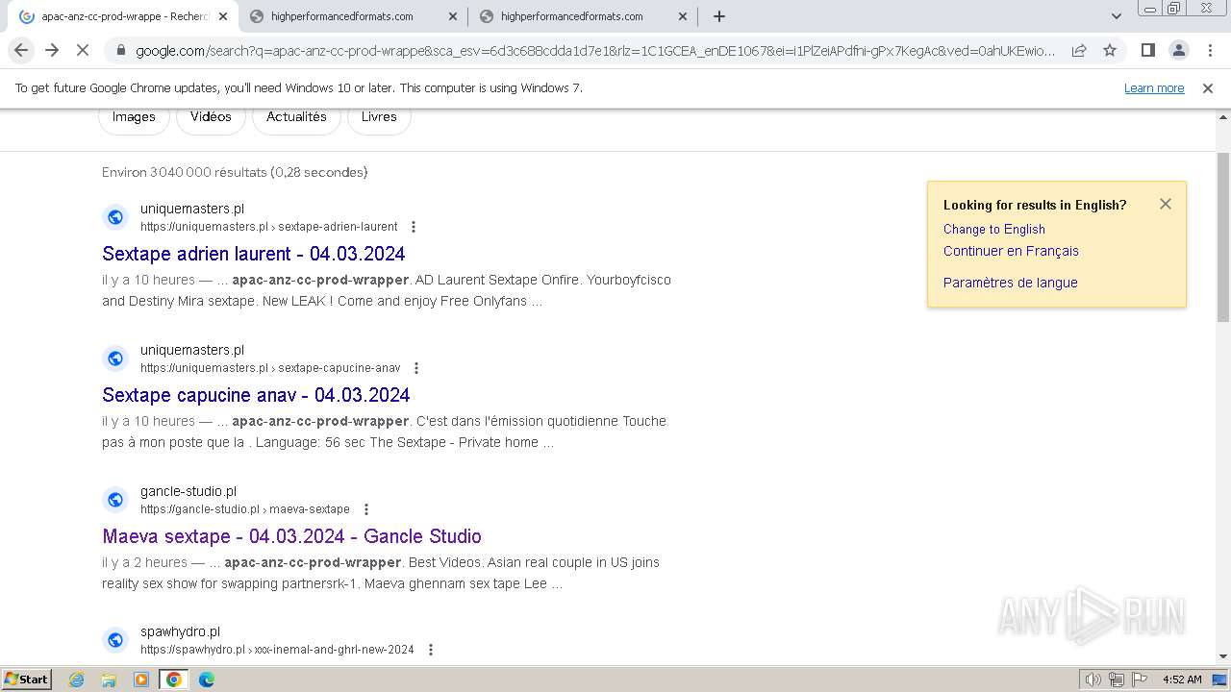Go forward to the next page
This screenshot has height=692, width=1231.
(x=52, y=50)
